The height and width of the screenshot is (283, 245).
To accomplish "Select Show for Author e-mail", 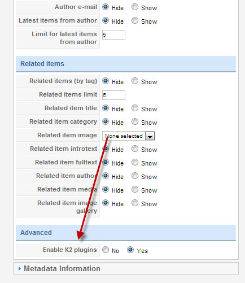I will 135,7.
